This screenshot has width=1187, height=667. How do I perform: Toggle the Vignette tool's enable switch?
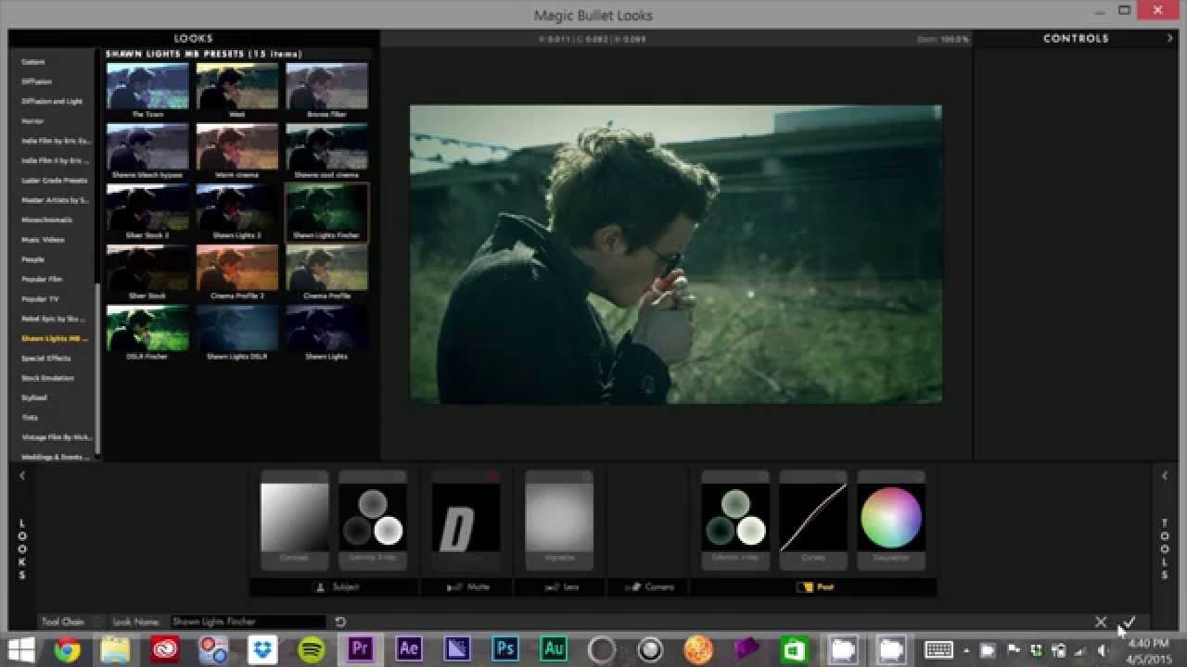point(586,477)
